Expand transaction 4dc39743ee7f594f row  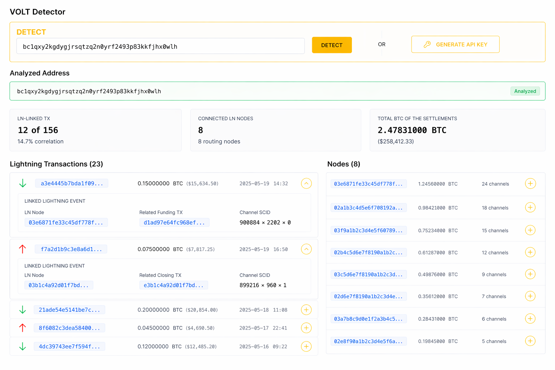pos(306,347)
